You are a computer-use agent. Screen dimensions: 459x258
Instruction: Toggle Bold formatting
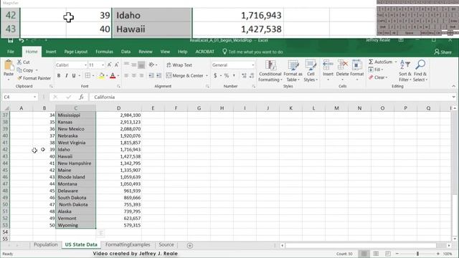point(59,76)
